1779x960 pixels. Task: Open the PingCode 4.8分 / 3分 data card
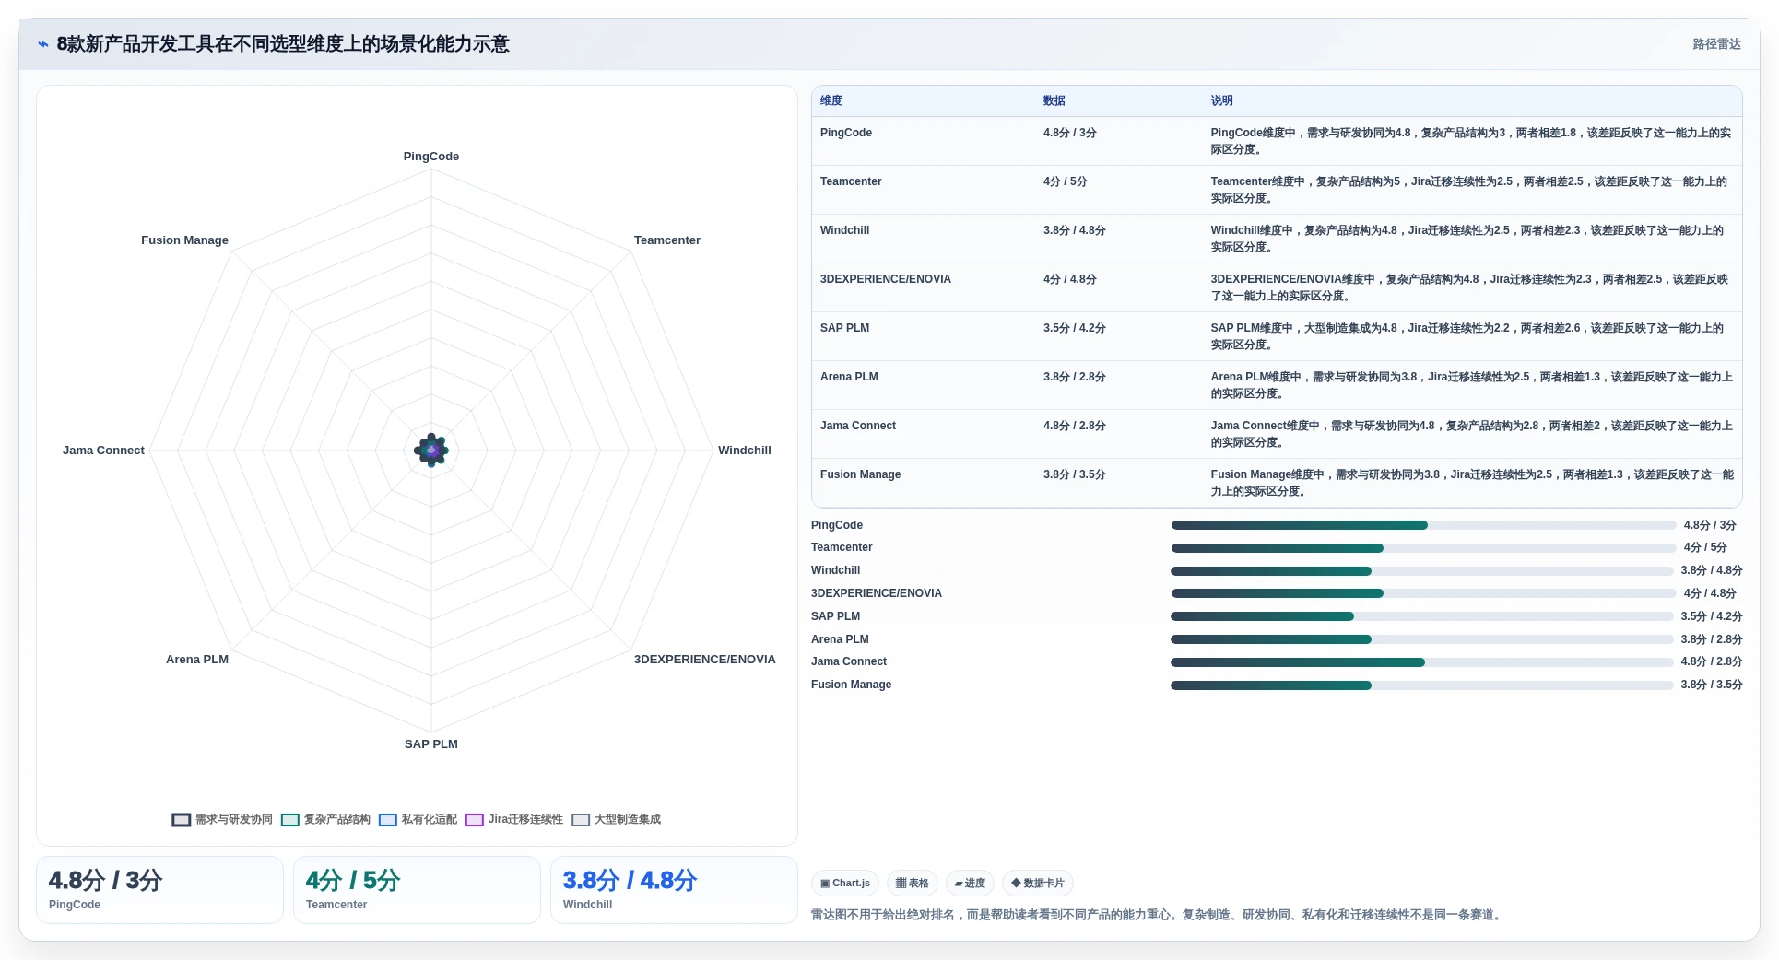(159, 890)
